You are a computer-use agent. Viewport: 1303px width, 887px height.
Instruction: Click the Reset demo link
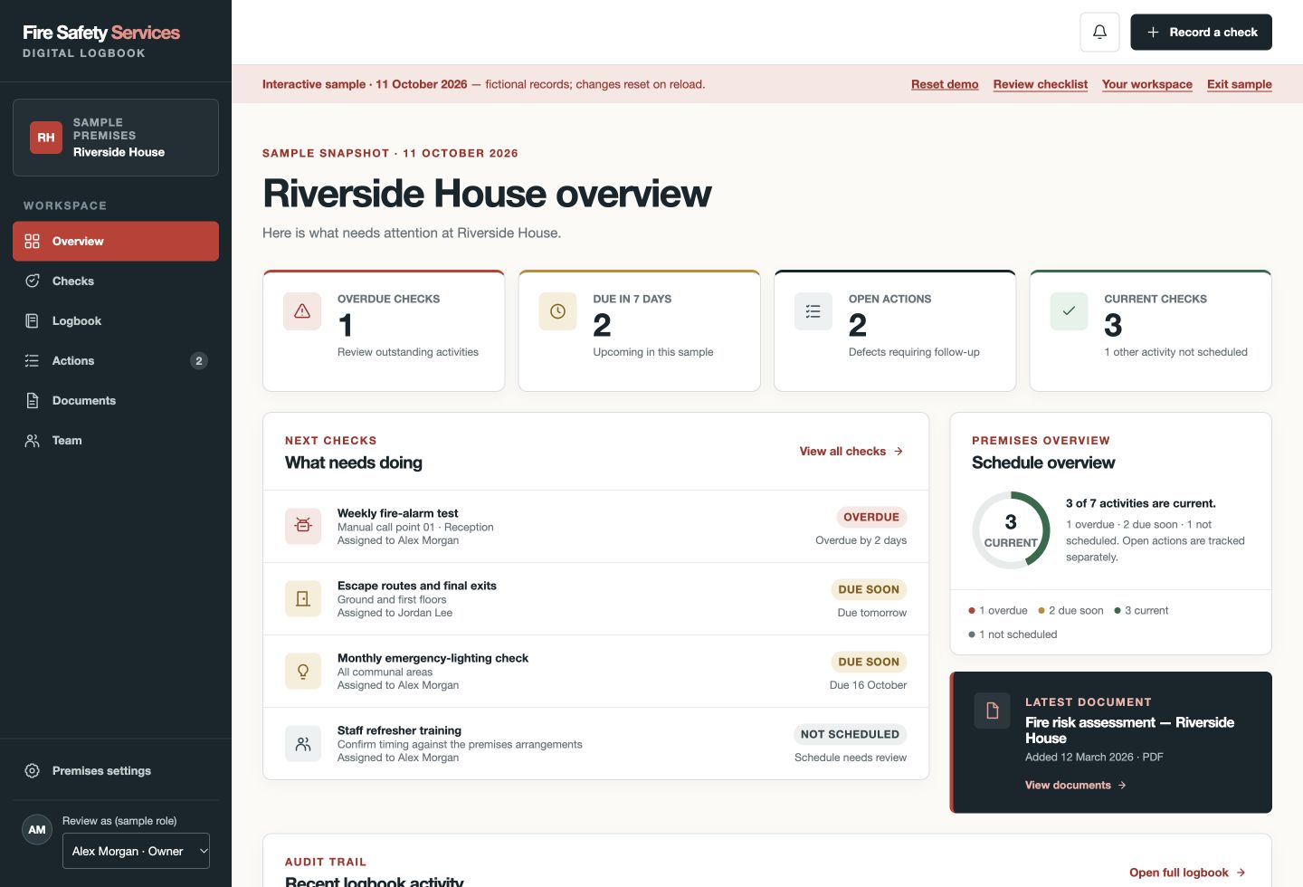coord(945,84)
